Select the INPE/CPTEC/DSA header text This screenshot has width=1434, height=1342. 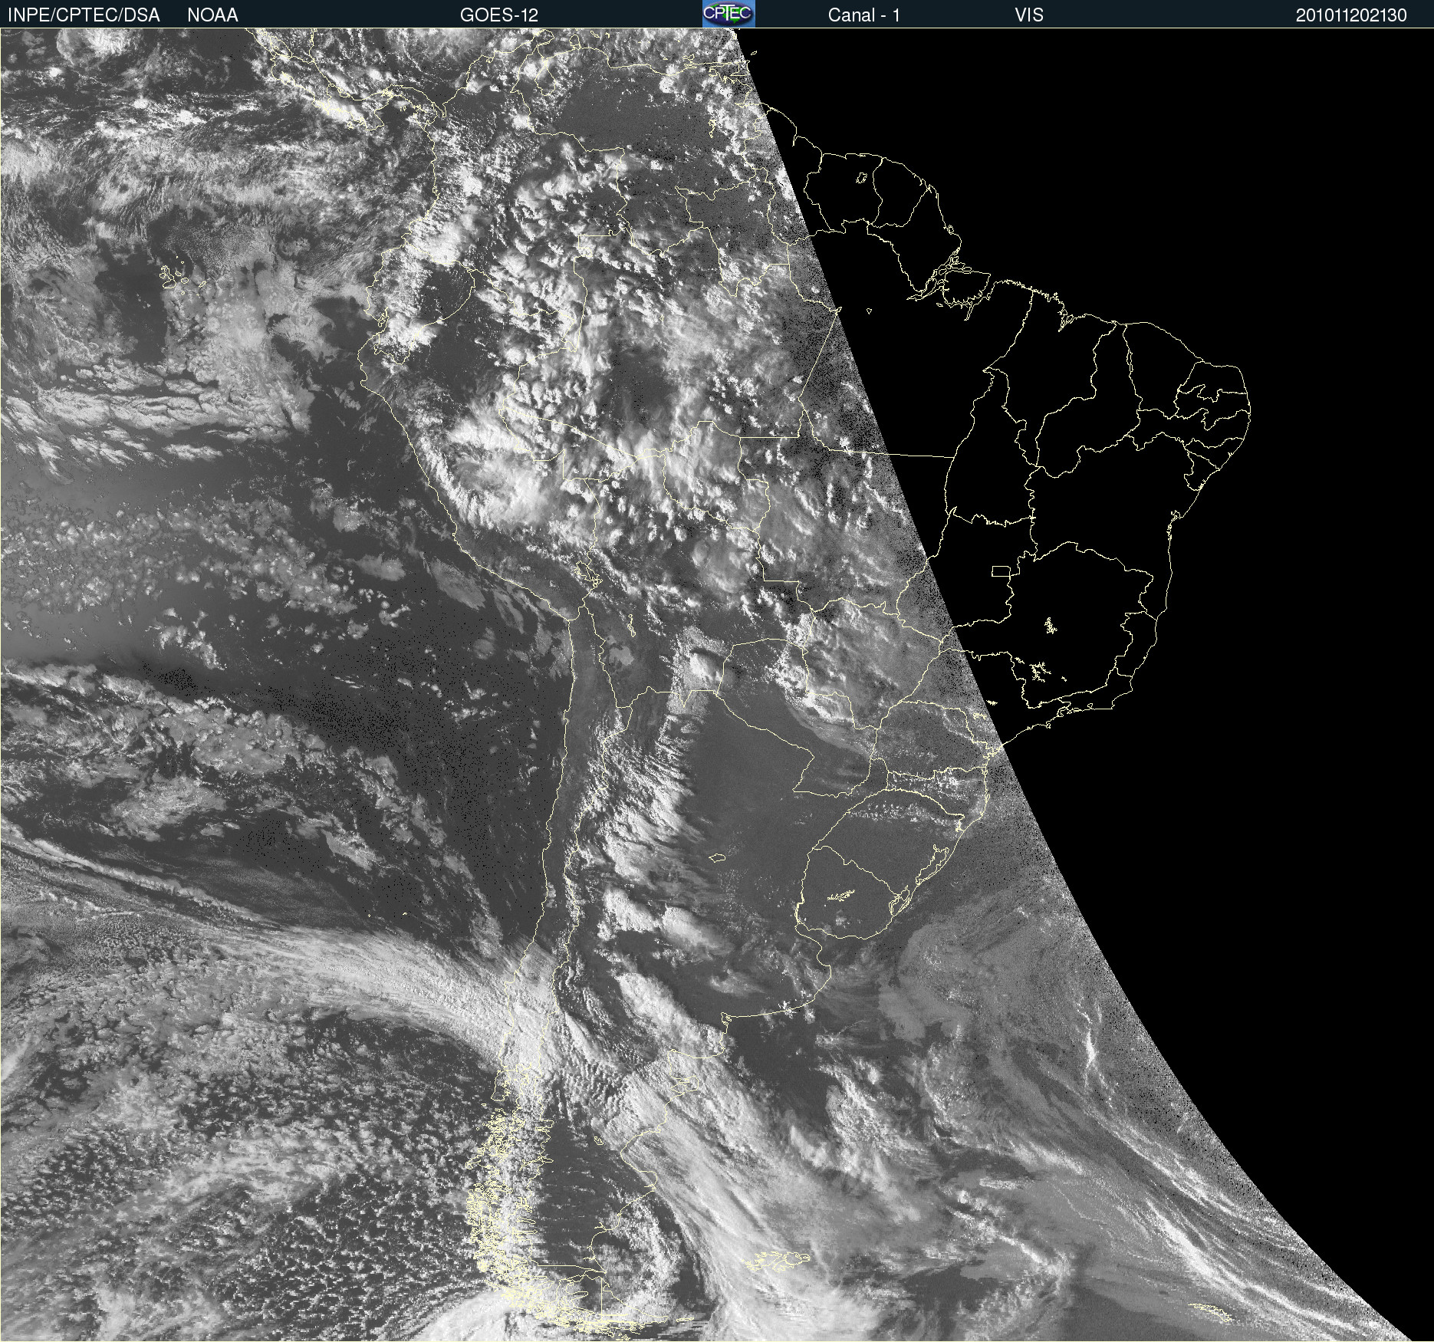pos(84,15)
